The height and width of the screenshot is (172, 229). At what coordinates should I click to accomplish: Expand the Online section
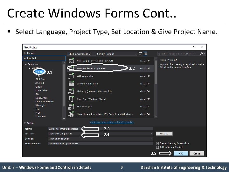tap(25, 123)
